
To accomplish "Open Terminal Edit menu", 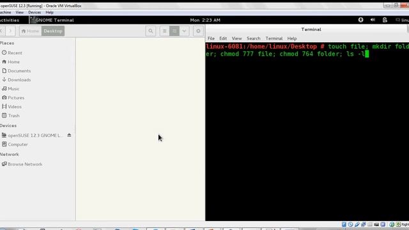I will click(223, 38).
